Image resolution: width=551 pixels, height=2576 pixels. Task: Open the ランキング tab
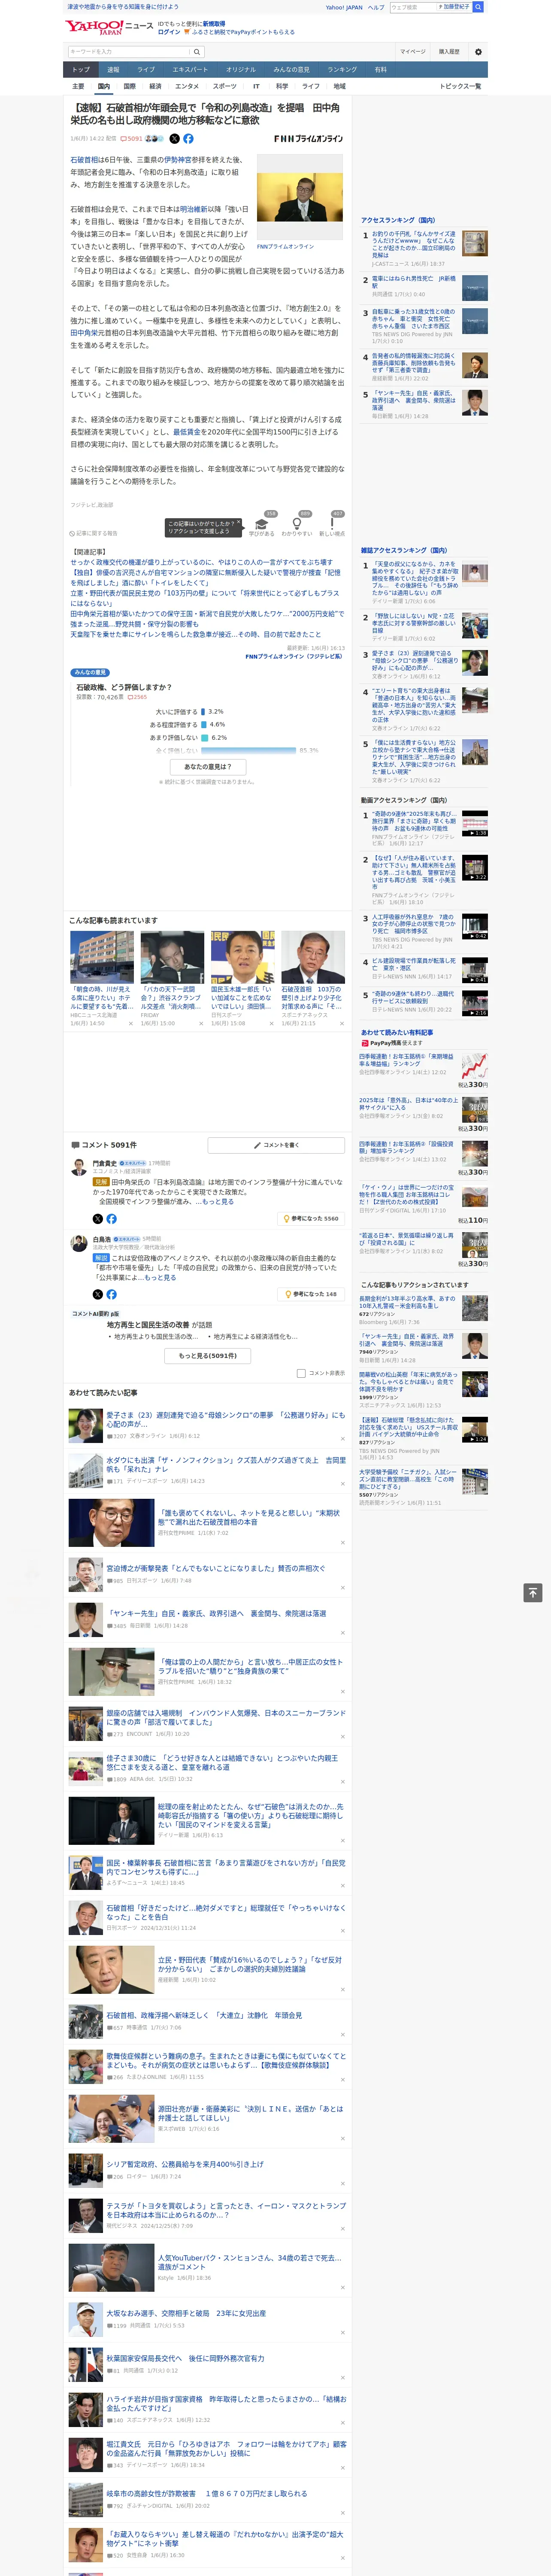342,70
